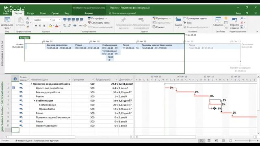Click the Format Painter brush icon
The width and height of the screenshot is (260, 146).
pyautogui.click(x=28, y=27)
